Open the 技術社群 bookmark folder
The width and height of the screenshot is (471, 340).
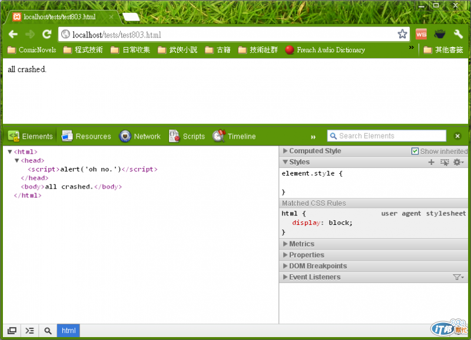(x=258, y=50)
